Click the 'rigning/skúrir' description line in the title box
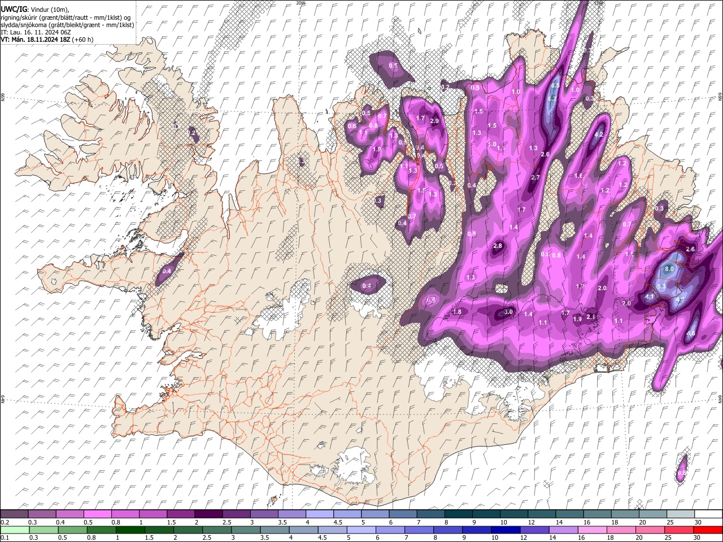The width and height of the screenshot is (723, 542). click(66, 17)
